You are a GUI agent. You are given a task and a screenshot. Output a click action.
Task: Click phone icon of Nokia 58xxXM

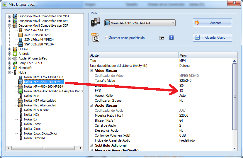[x=21, y=138]
